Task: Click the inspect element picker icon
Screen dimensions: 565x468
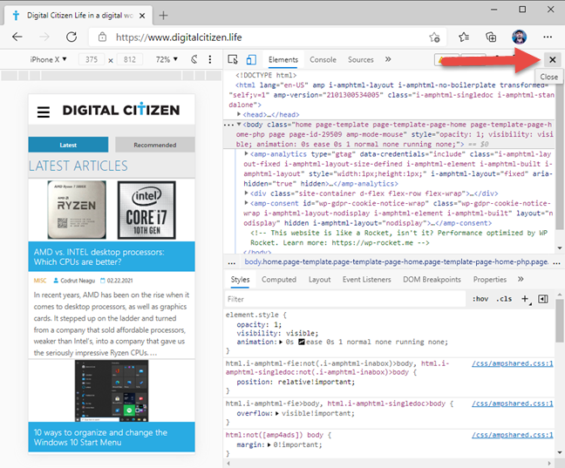Action: 233,59
